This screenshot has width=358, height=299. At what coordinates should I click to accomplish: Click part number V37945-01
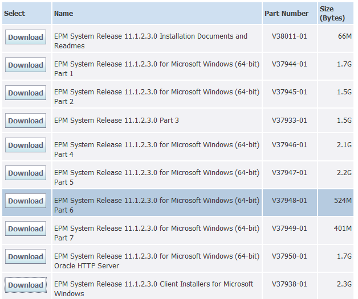point(289,92)
